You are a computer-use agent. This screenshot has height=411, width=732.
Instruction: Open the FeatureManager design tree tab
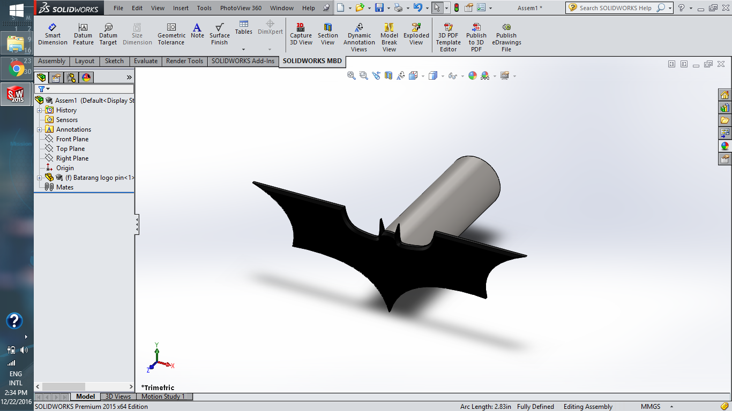[x=41, y=77]
